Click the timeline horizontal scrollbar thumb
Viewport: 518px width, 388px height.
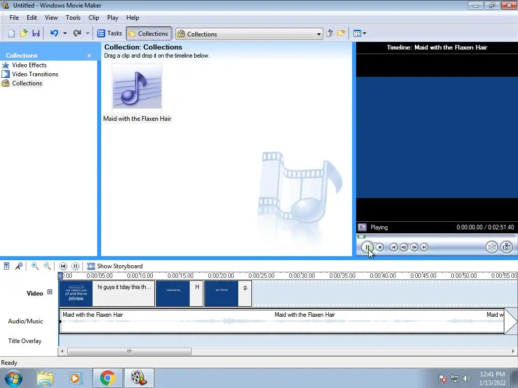click(129, 352)
